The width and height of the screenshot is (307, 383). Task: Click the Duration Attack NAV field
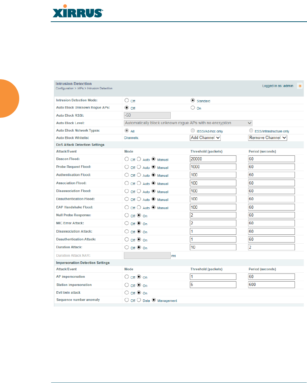pyautogui.click(x=147, y=255)
